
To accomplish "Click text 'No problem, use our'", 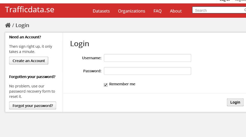I will 27,86.
